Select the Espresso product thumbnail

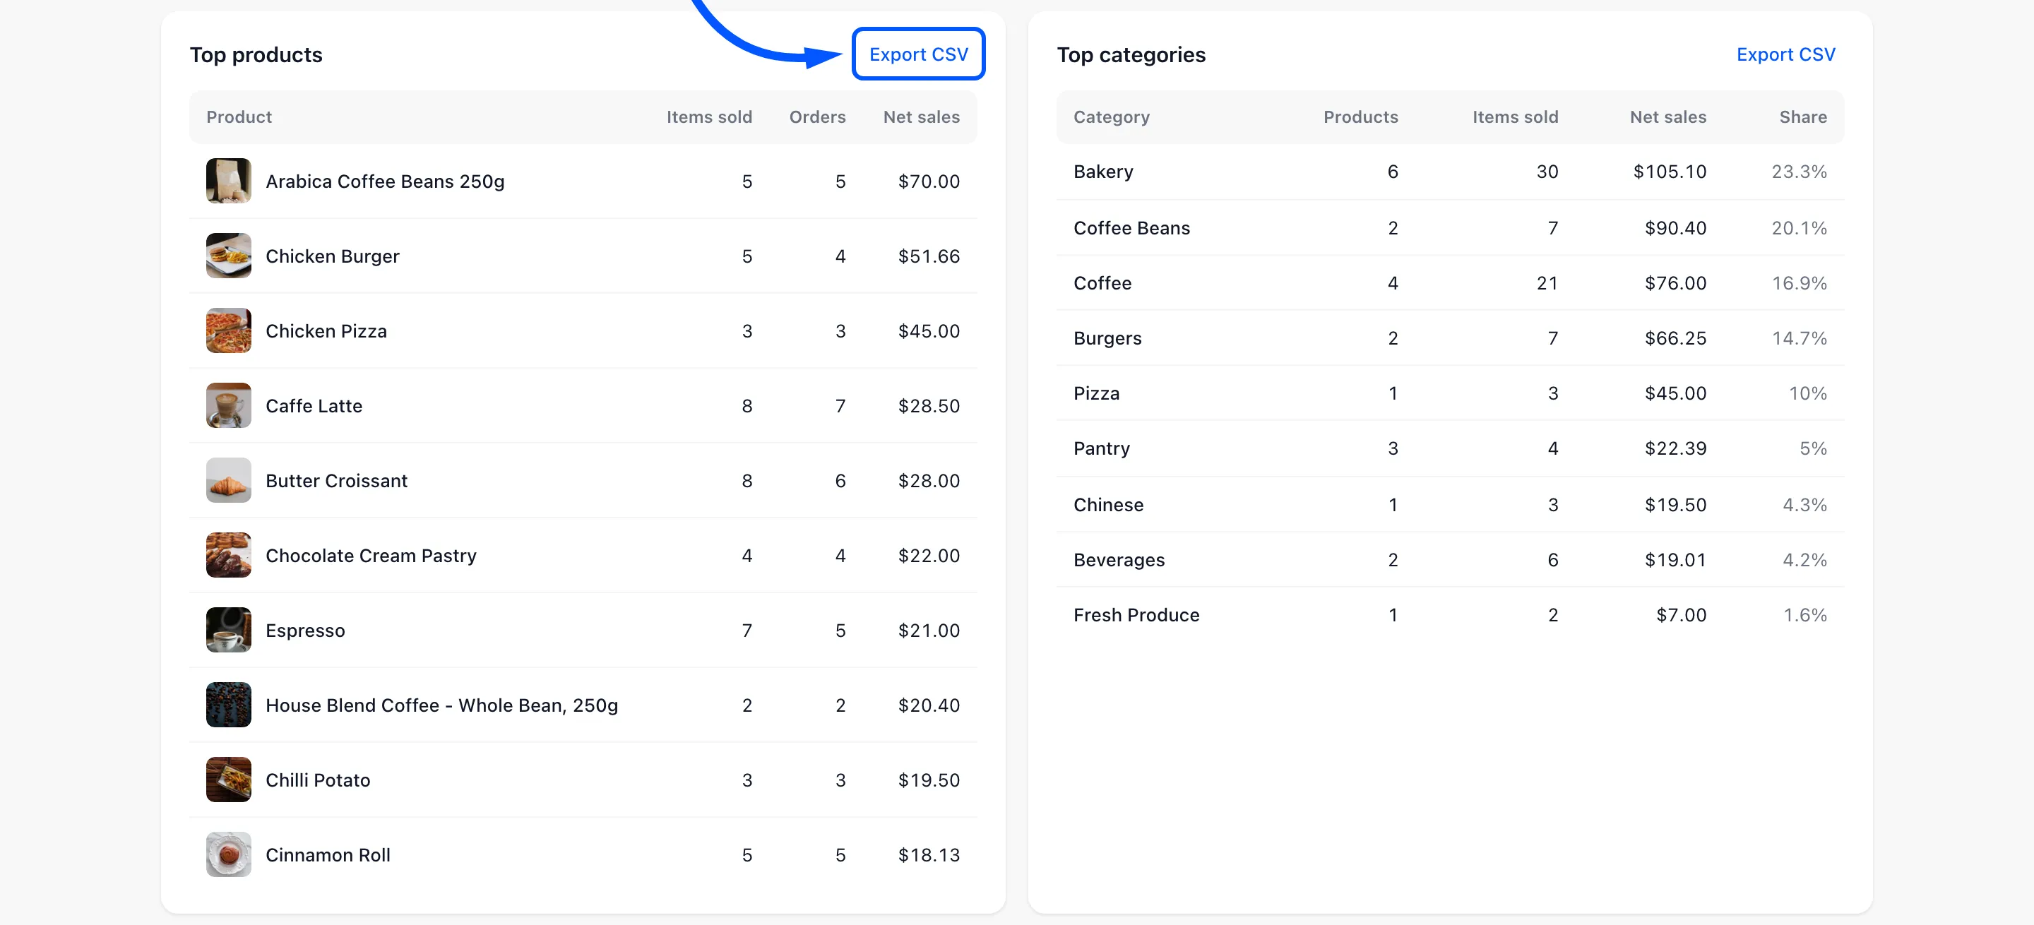coord(229,630)
